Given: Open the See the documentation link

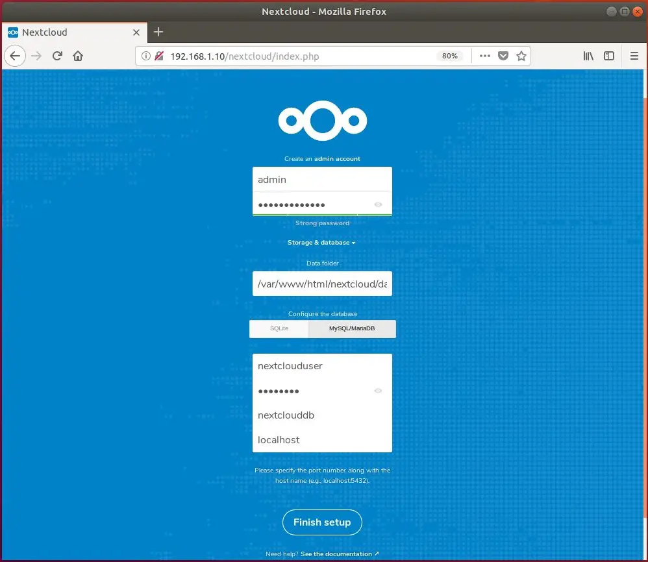Looking at the screenshot, I should (x=340, y=554).
